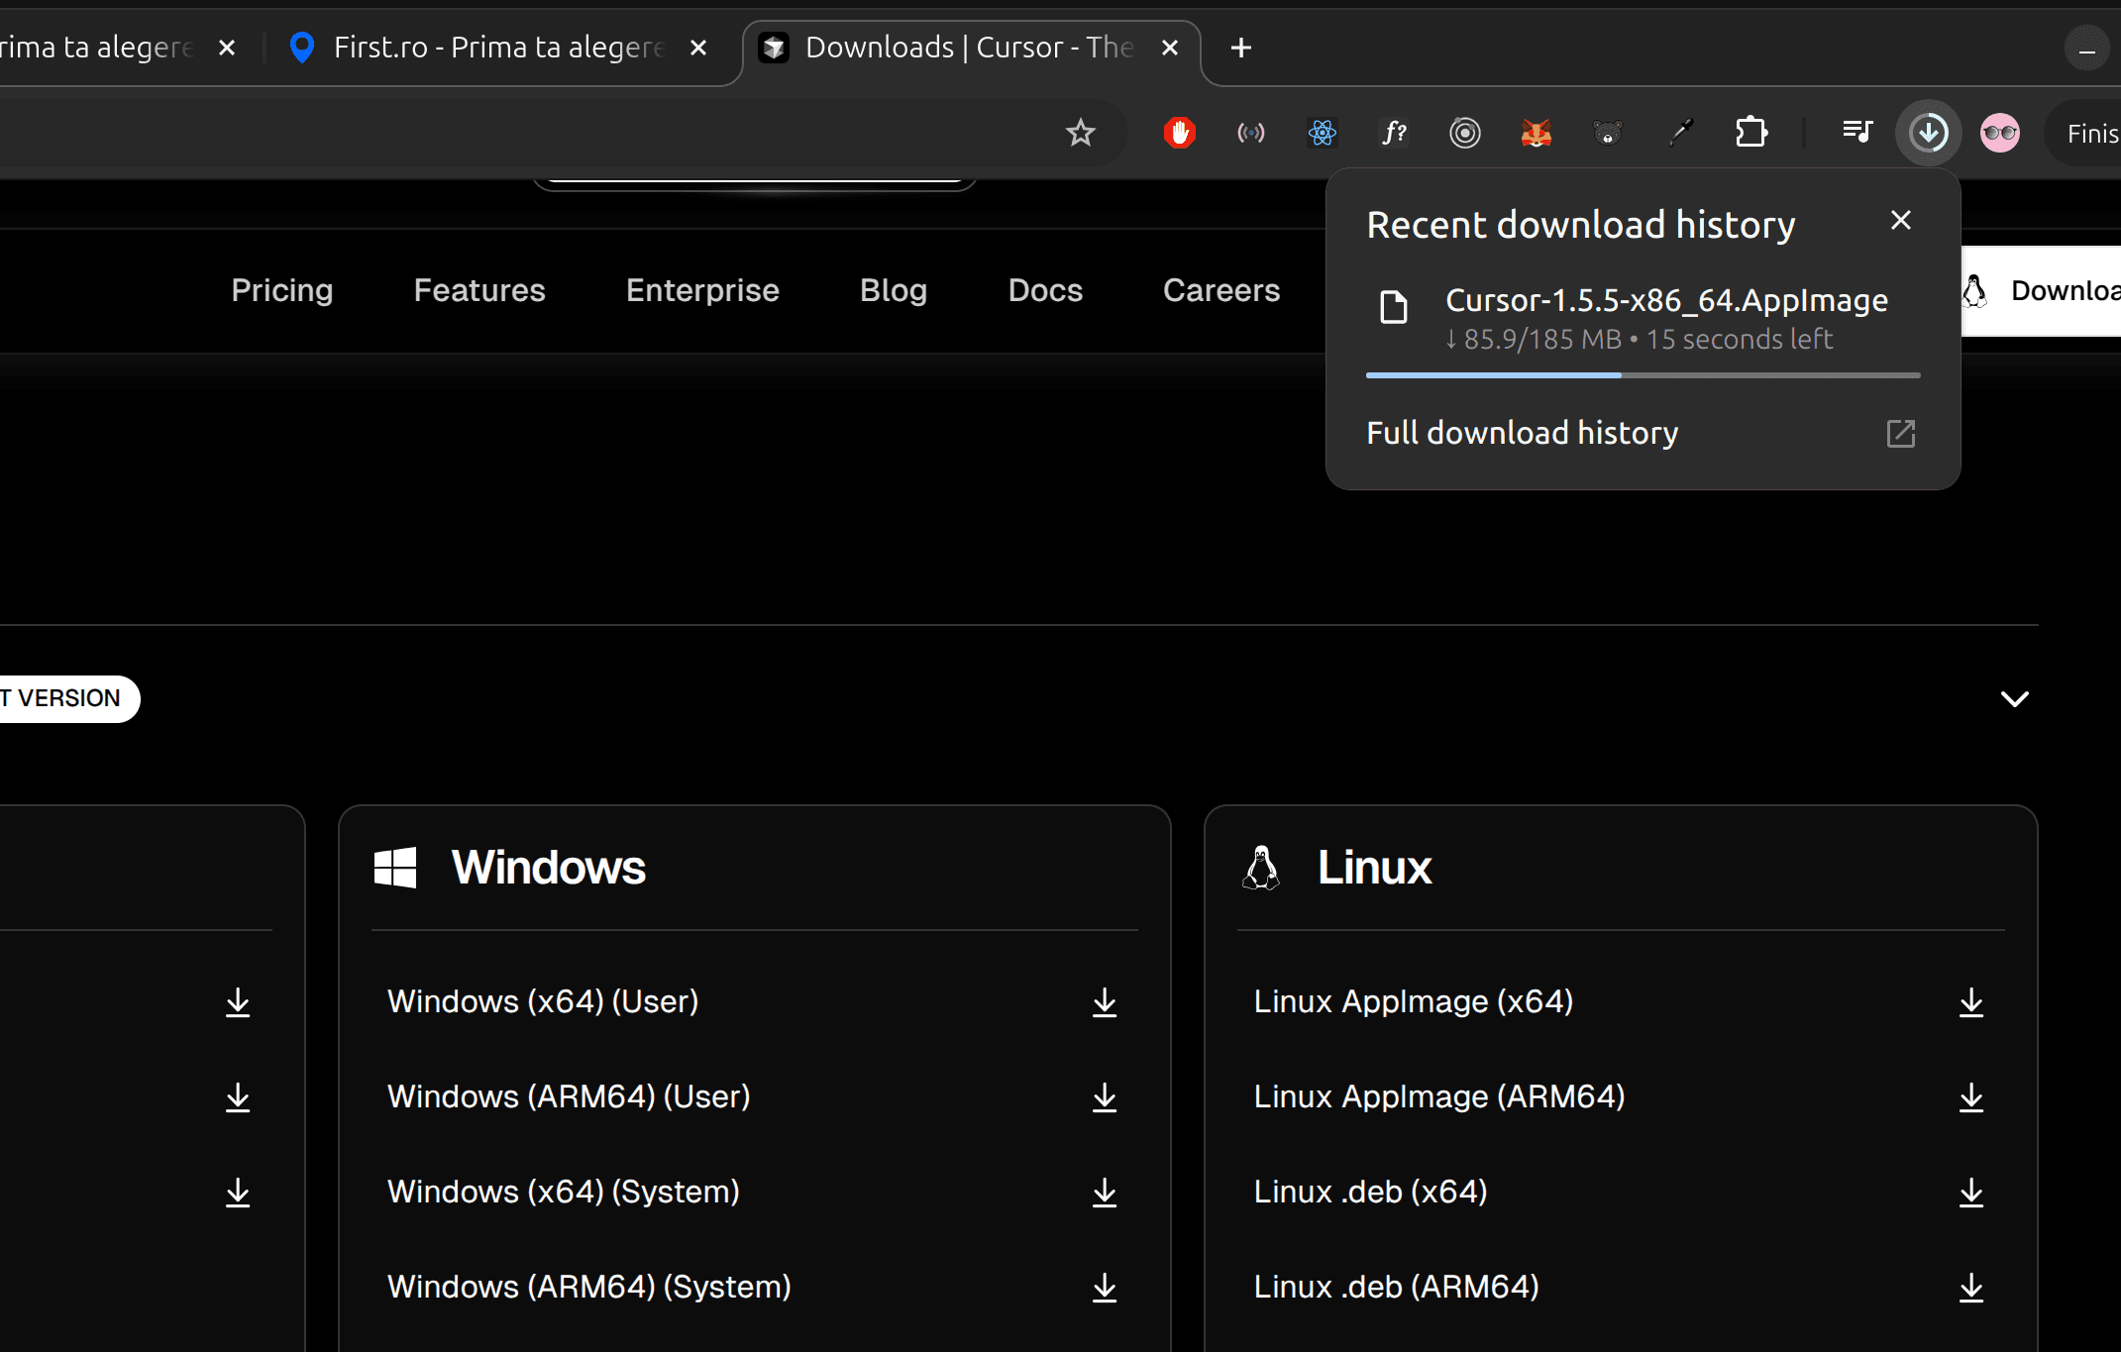2121x1352 pixels.
Task: Minimize the browser window
Action: 2086,49
